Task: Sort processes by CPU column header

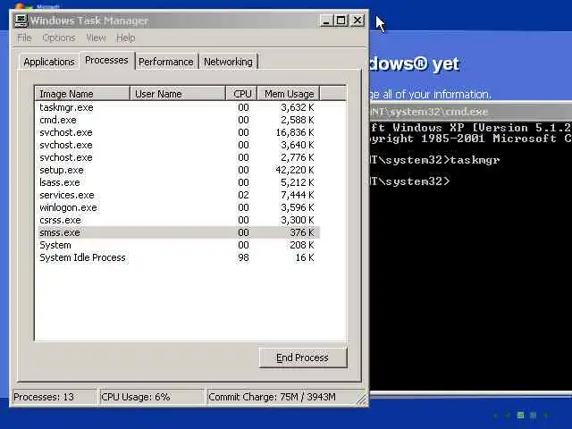Action: pyautogui.click(x=242, y=94)
